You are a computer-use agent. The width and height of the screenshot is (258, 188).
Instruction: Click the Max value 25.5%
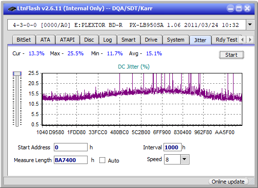(x=75, y=53)
